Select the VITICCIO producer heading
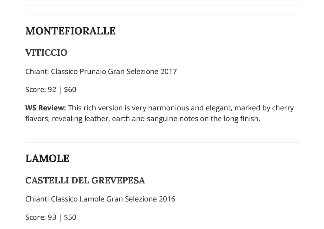This screenshot has width=324, height=229. [x=46, y=53]
